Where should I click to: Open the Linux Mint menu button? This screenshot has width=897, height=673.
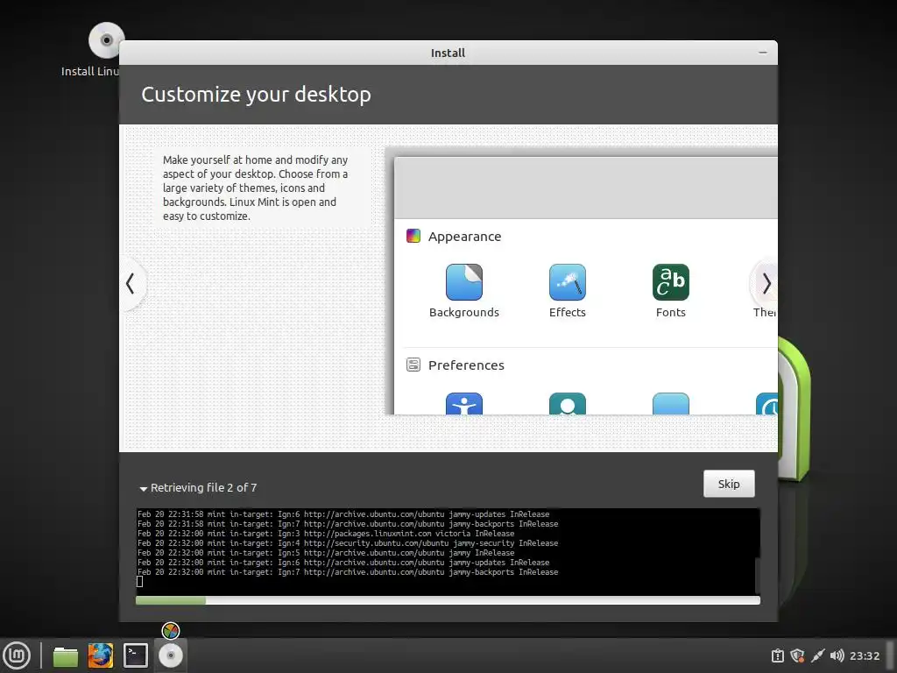click(17, 655)
